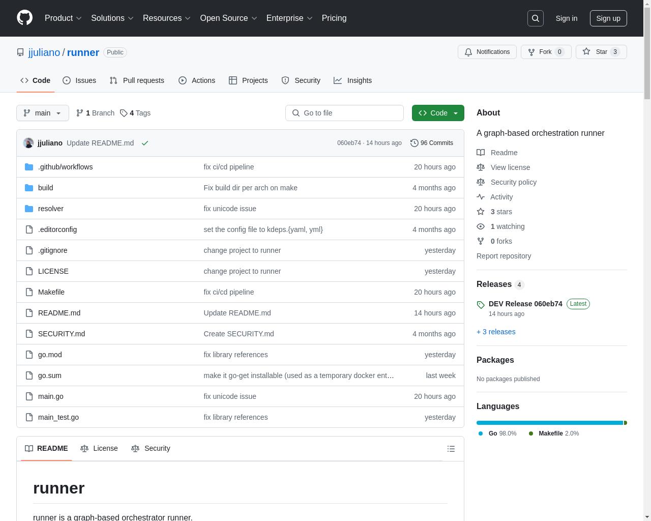Click the Go 98.0% language entry
The height and width of the screenshot is (521, 651).
tap(497, 433)
